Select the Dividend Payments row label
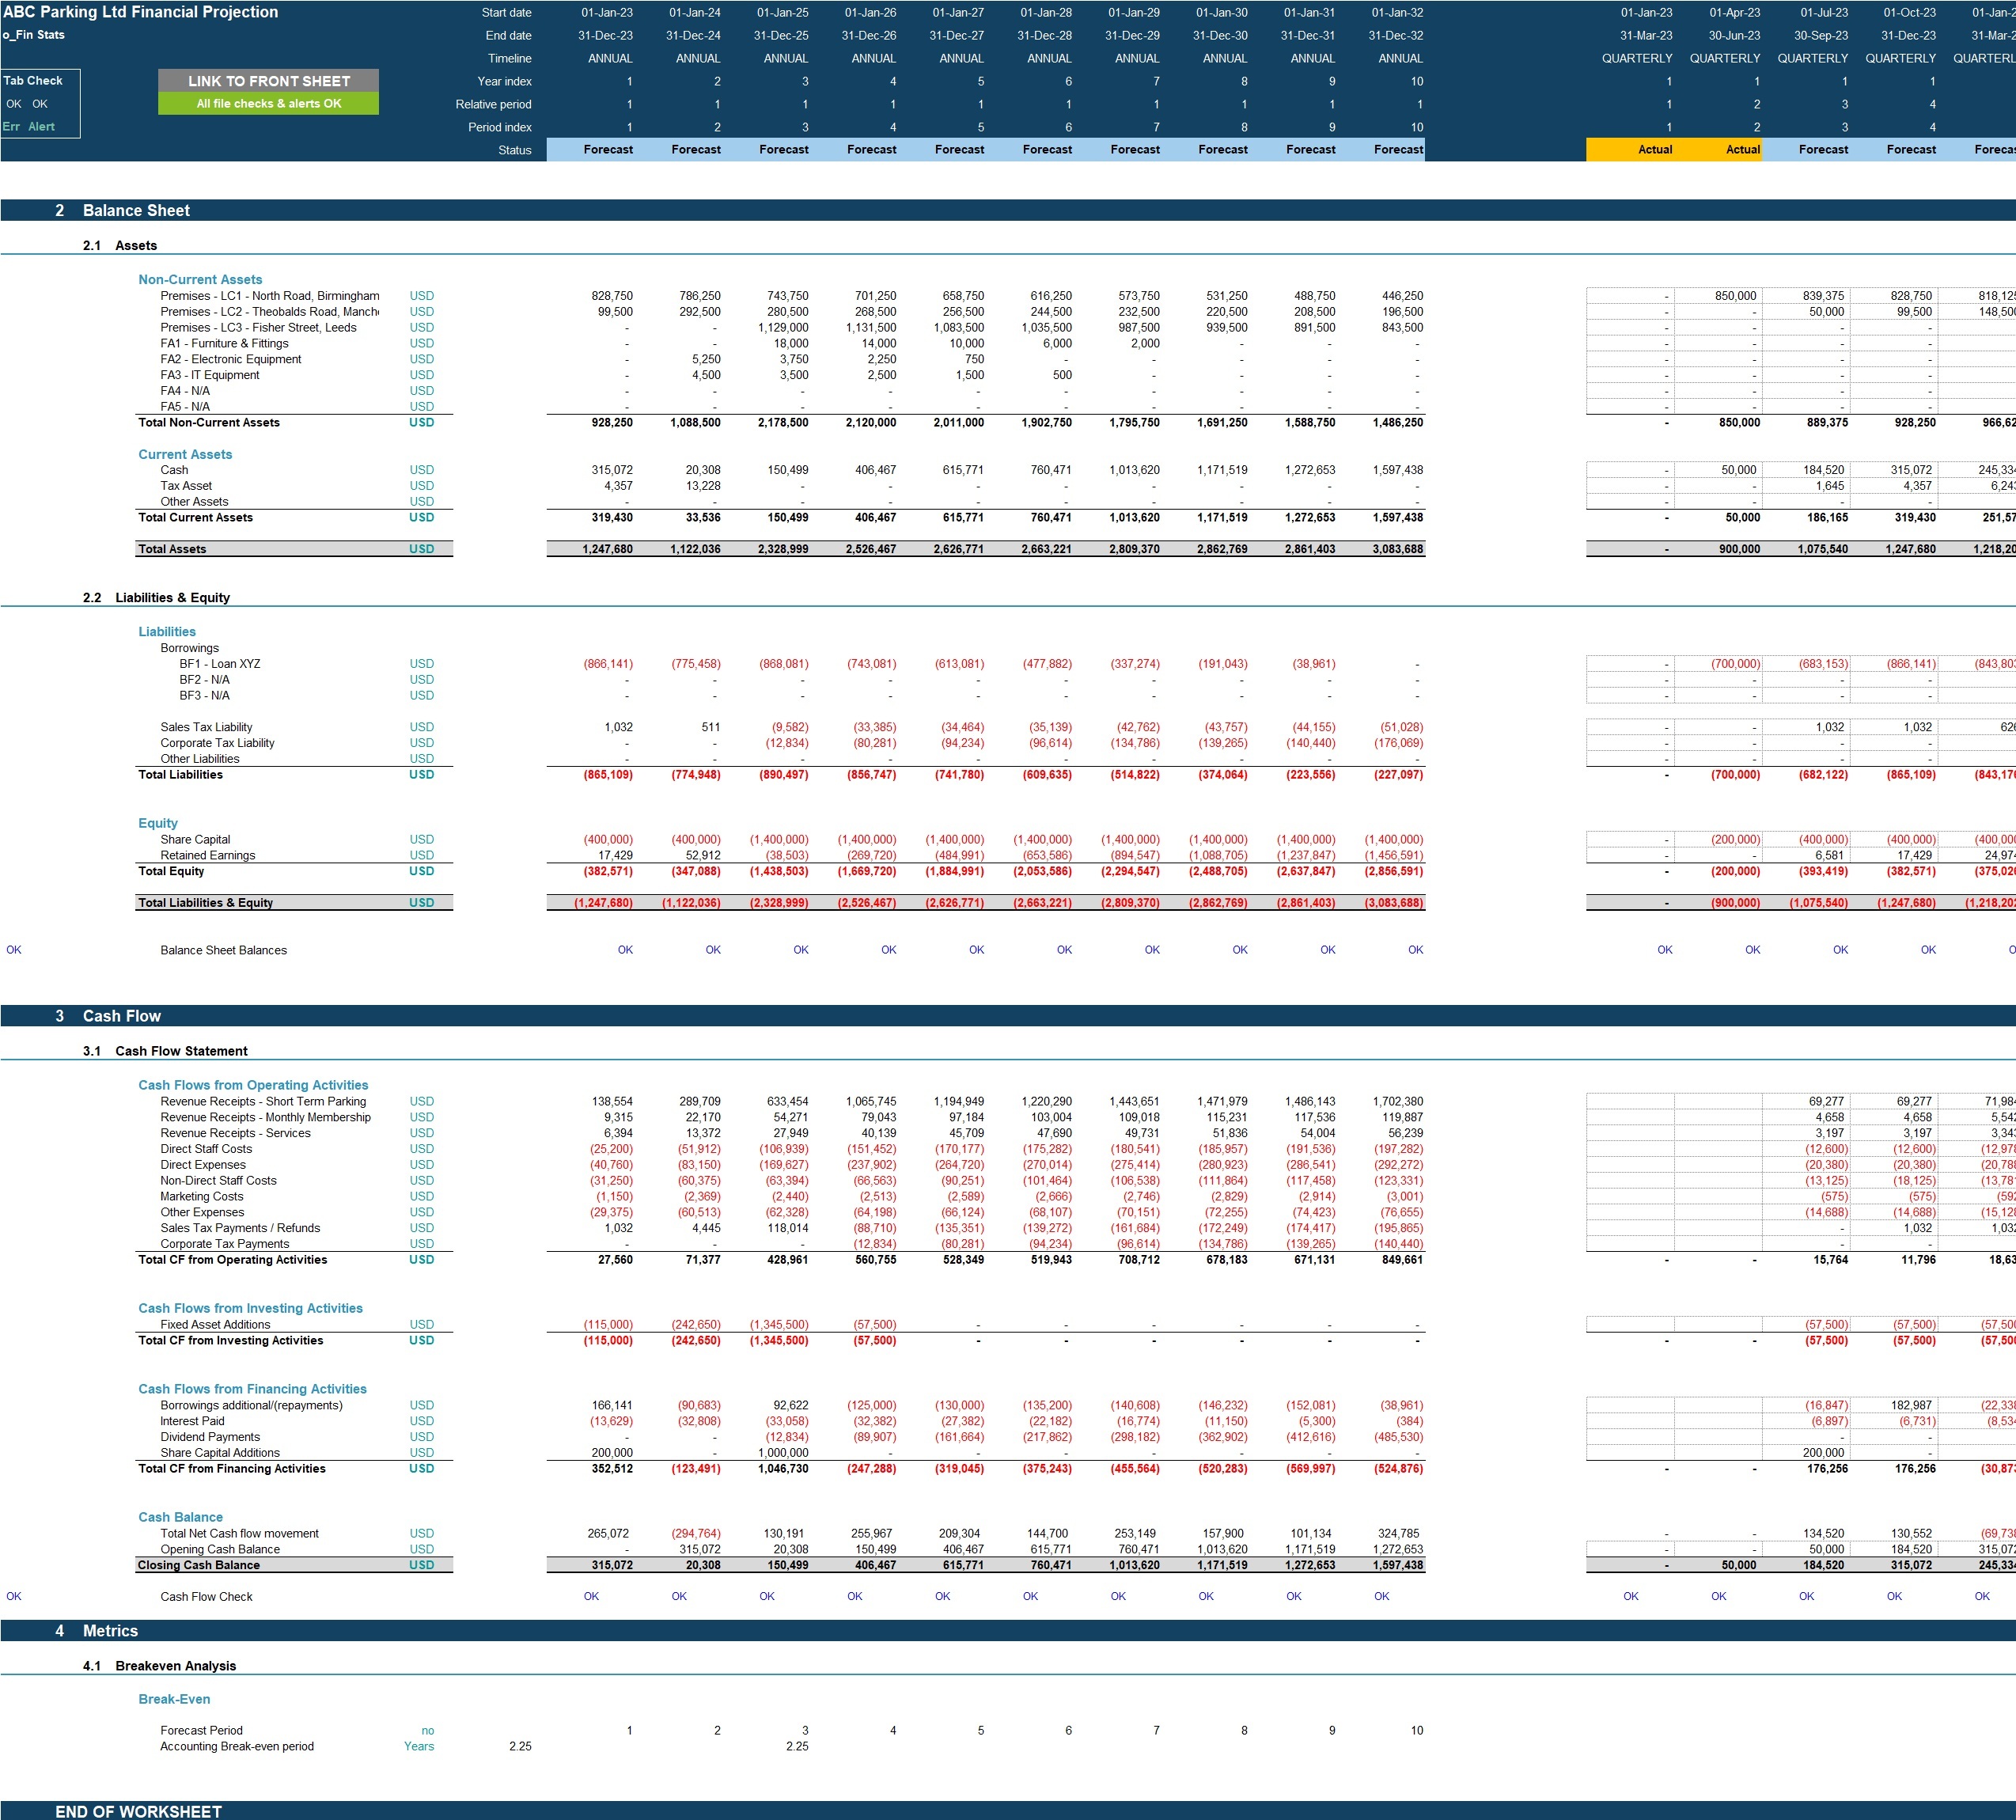Image resolution: width=2016 pixels, height=1820 pixels. pos(210,1437)
